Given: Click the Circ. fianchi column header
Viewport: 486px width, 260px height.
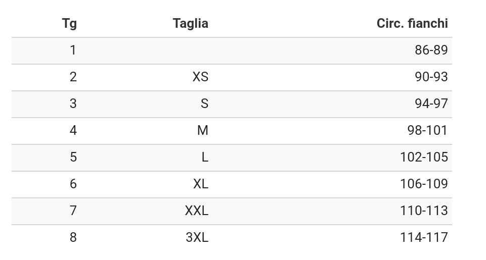Looking at the screenshot, I should click(412, 23).
